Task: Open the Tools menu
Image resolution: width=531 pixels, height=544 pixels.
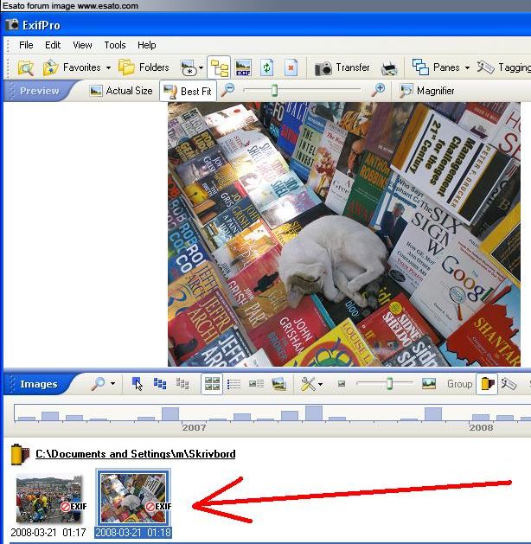Action: 115,45
